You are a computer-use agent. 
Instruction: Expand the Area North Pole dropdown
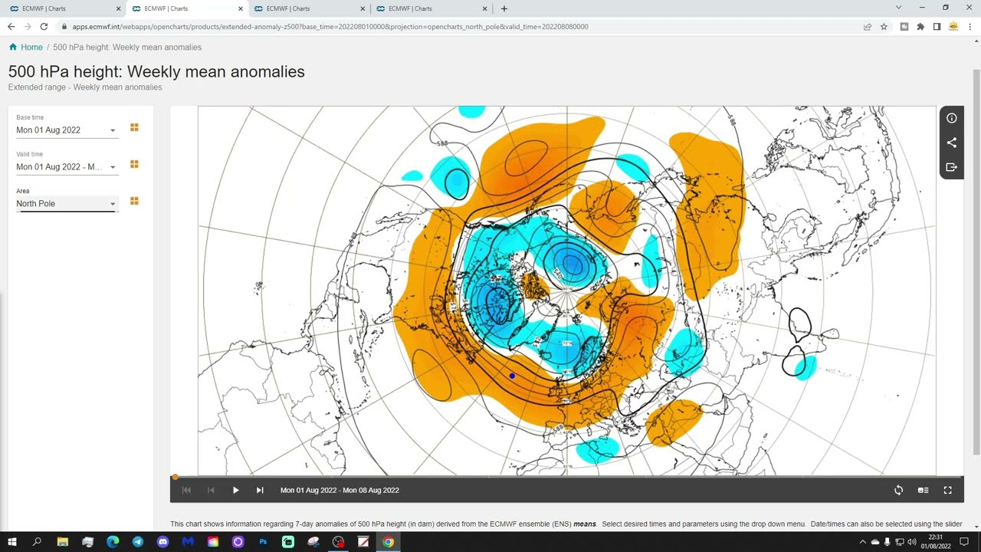click(67, 204)
